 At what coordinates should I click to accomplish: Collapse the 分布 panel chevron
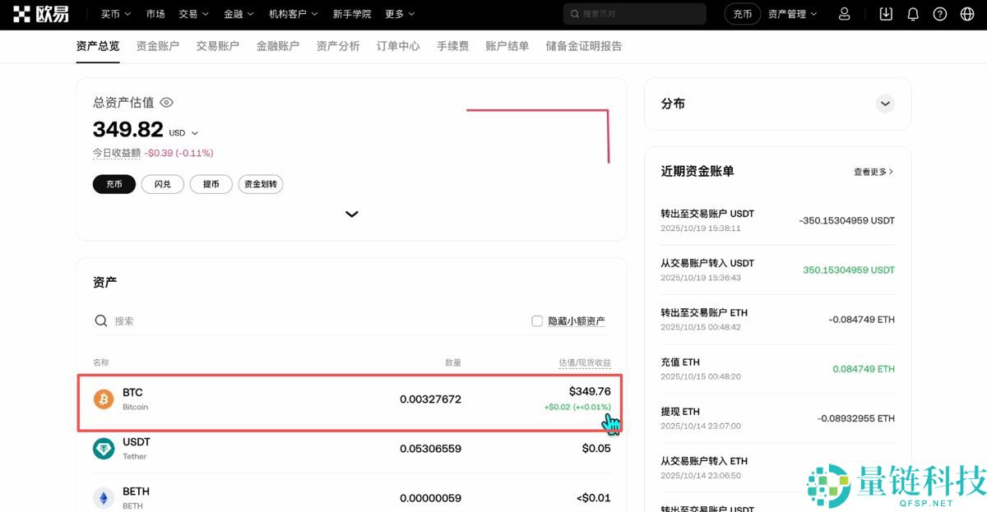[885, 104]
